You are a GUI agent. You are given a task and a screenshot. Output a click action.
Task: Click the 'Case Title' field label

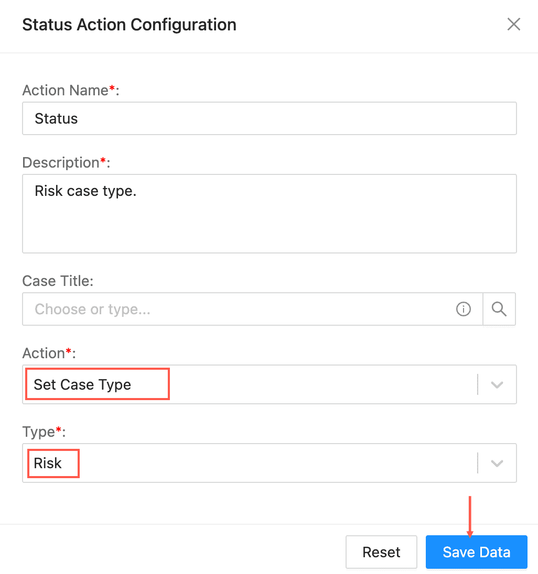(x=58, y=281)
